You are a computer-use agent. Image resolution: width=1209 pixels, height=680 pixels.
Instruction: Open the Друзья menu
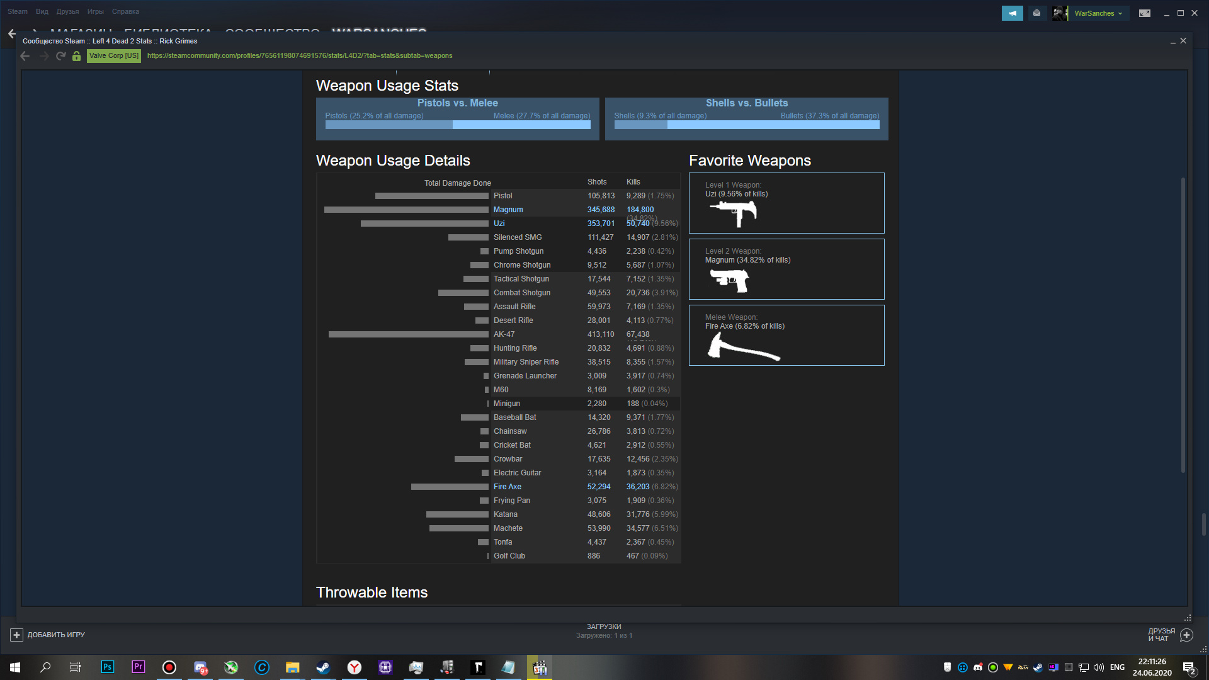point(67,11)
